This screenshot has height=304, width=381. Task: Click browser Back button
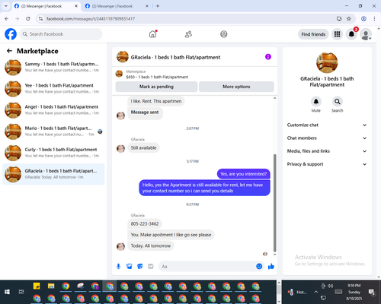click(x=7, y=19)
